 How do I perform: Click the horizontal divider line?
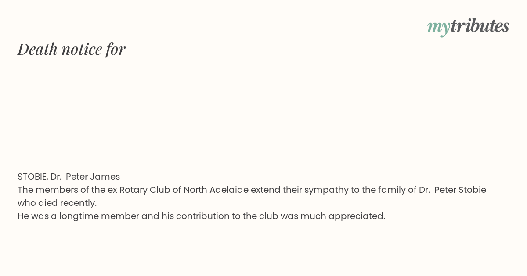pos(263,156)
